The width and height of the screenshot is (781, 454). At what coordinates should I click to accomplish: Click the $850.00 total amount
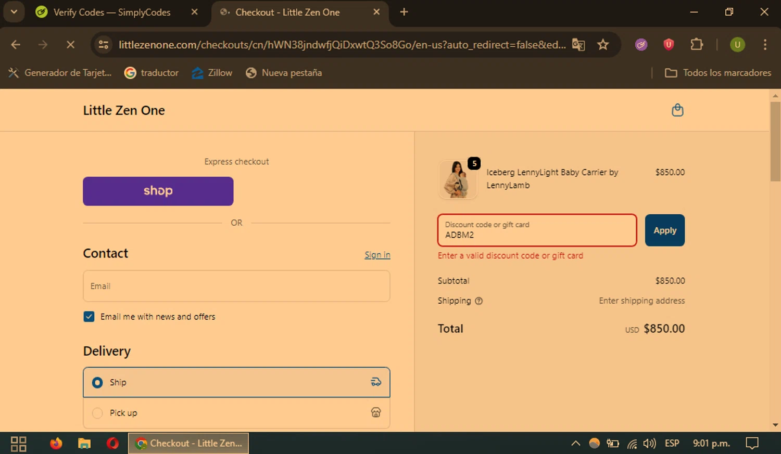pos(664,329)
